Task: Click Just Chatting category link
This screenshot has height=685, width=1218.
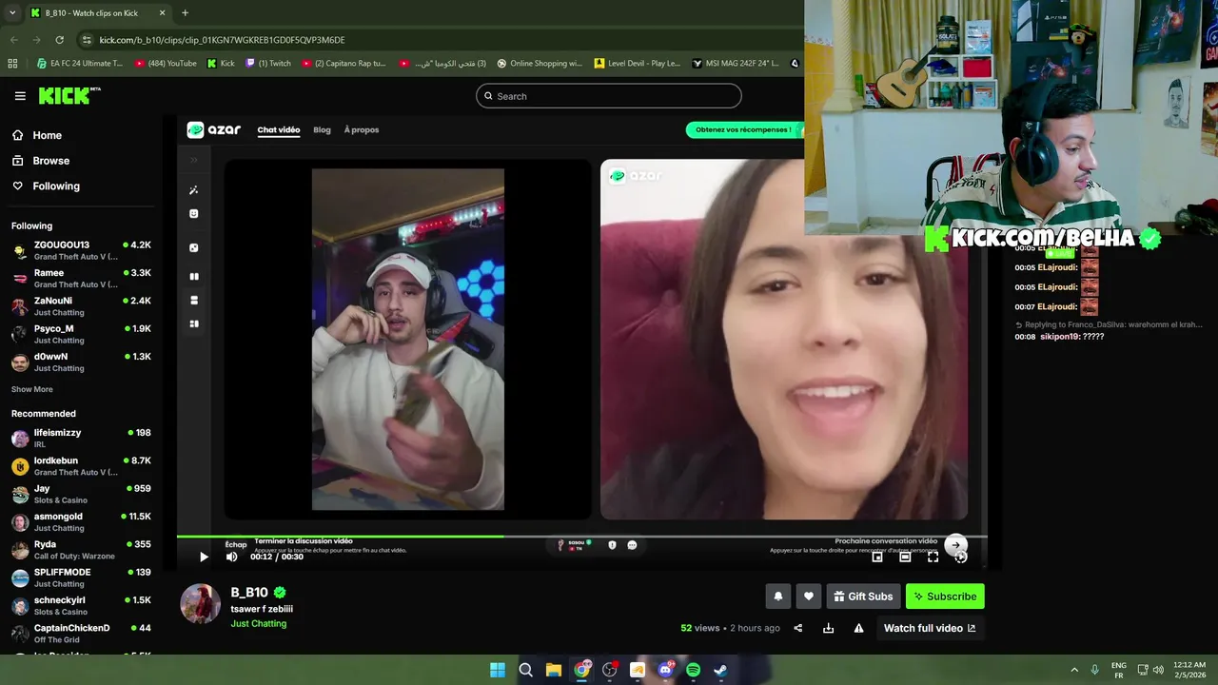Action: (258, 624)
